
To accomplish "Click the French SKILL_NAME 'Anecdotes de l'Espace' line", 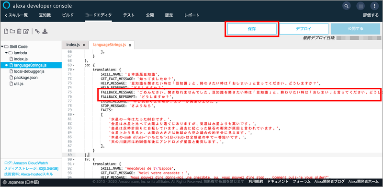I will (138, 168).
